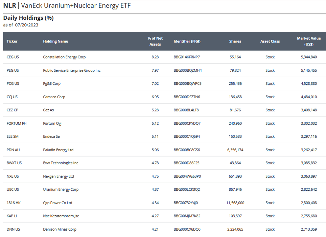Select the market value 4,528,880
Viewport: 326px width, 237px height.
tap(309, 83)
